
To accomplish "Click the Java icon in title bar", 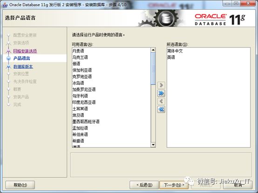I will [x=5, y=5].
